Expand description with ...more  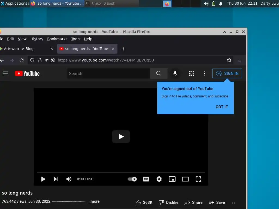tap(93, 201)
